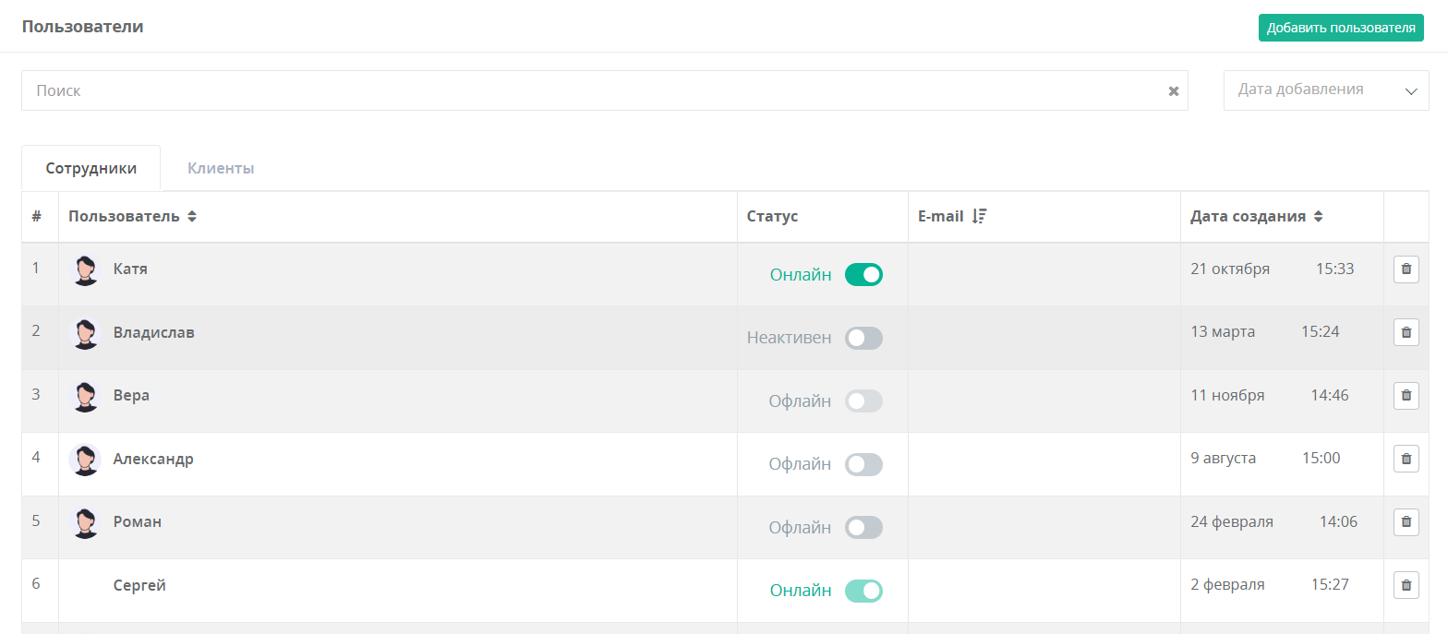Click the time value 15:33
Image resolution: width=1448 pixels, height=634 pixels.
coord(1334,269)
